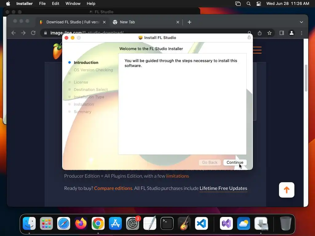Open Spotlight search in menu bar
315x236 pixels.
tap(249, 4)
